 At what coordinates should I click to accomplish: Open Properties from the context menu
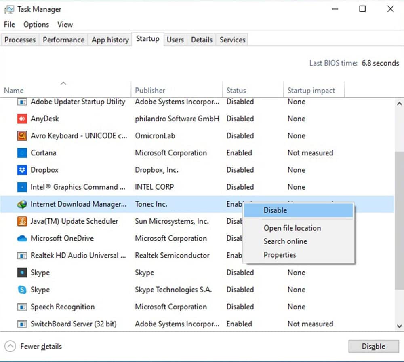point(299,255)
